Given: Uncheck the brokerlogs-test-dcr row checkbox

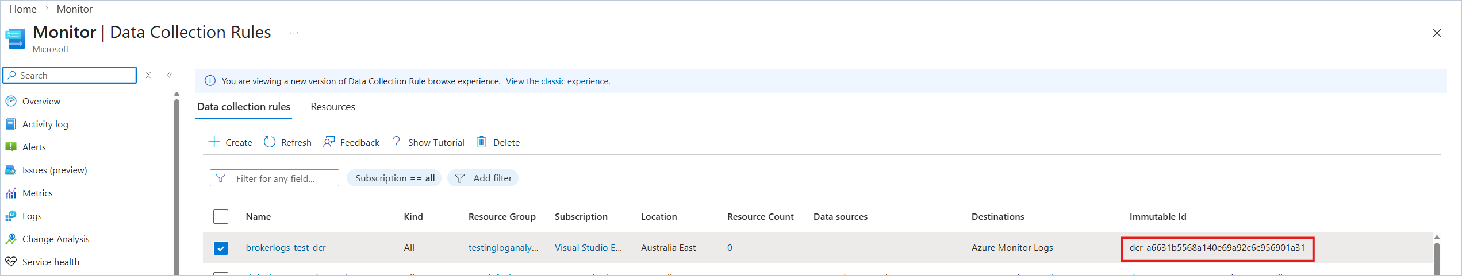Looking at the screenshot, I should point(221,248).
